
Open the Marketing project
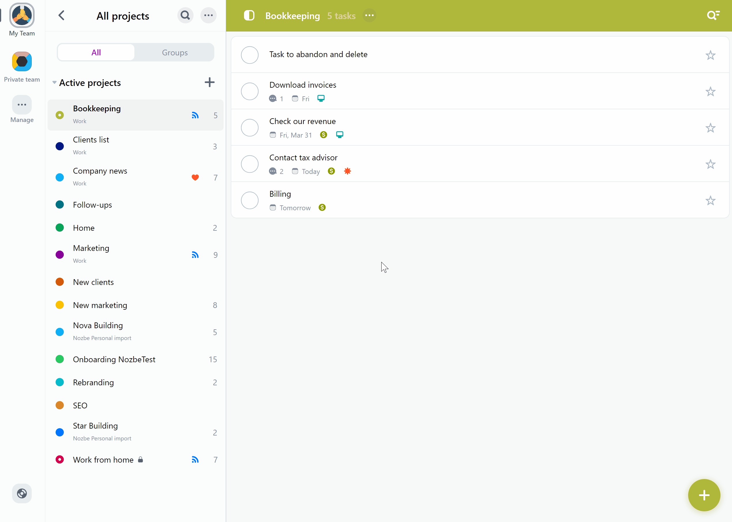pyautogui.click(x=135, y=255)
